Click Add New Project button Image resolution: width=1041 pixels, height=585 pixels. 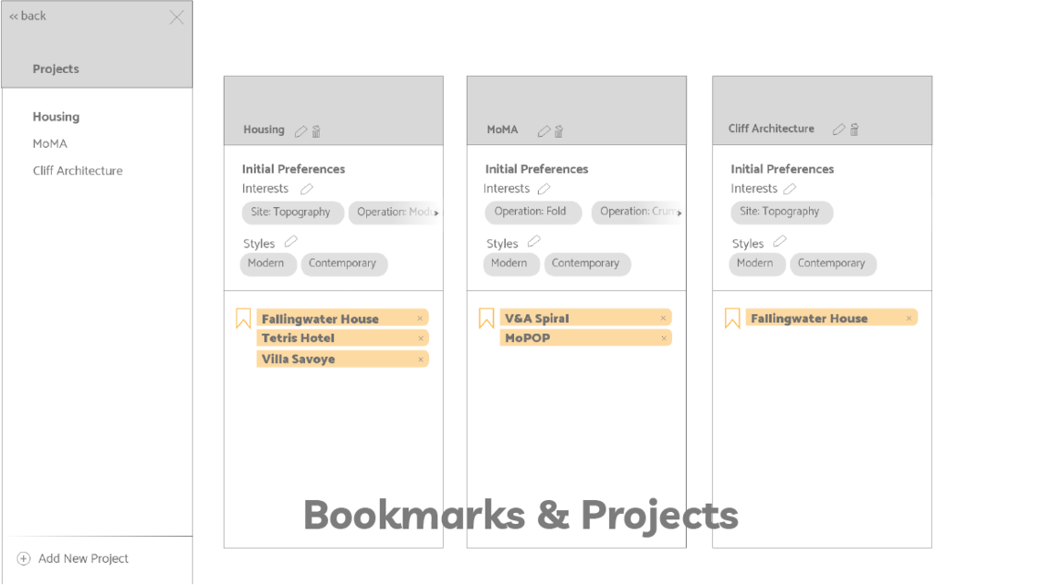click(x=73, y=559)
